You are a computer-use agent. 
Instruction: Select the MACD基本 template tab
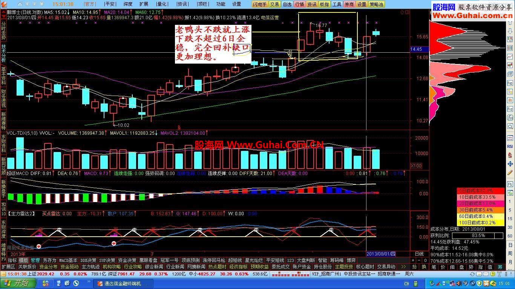(x=69, y=260)
